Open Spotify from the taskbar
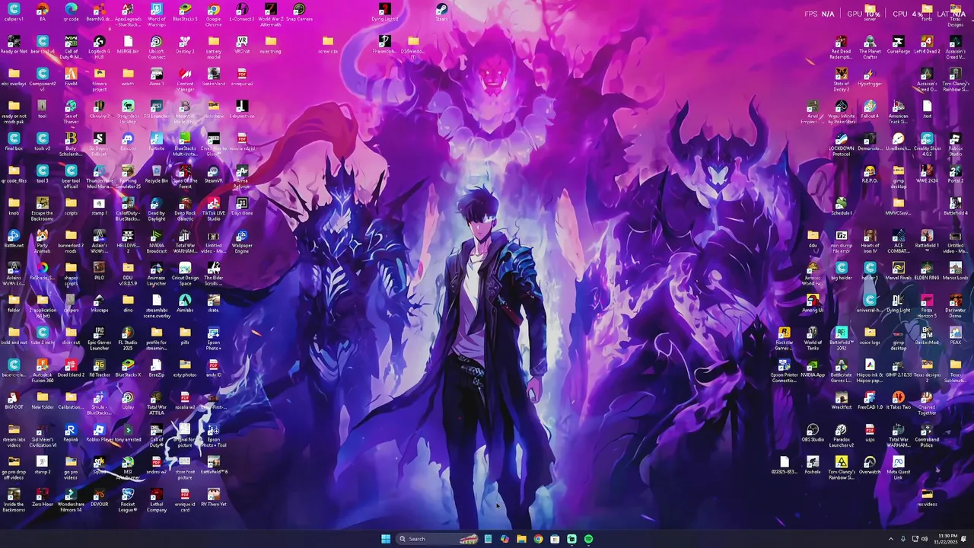Viewport: 974px width, 548px height. point(588,539)
